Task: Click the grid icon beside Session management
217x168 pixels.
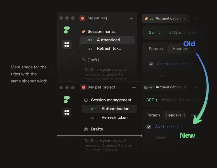Action: click(x=85, y=100)
